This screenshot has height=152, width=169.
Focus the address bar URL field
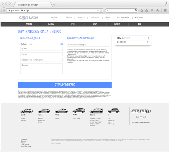(52, 10)
